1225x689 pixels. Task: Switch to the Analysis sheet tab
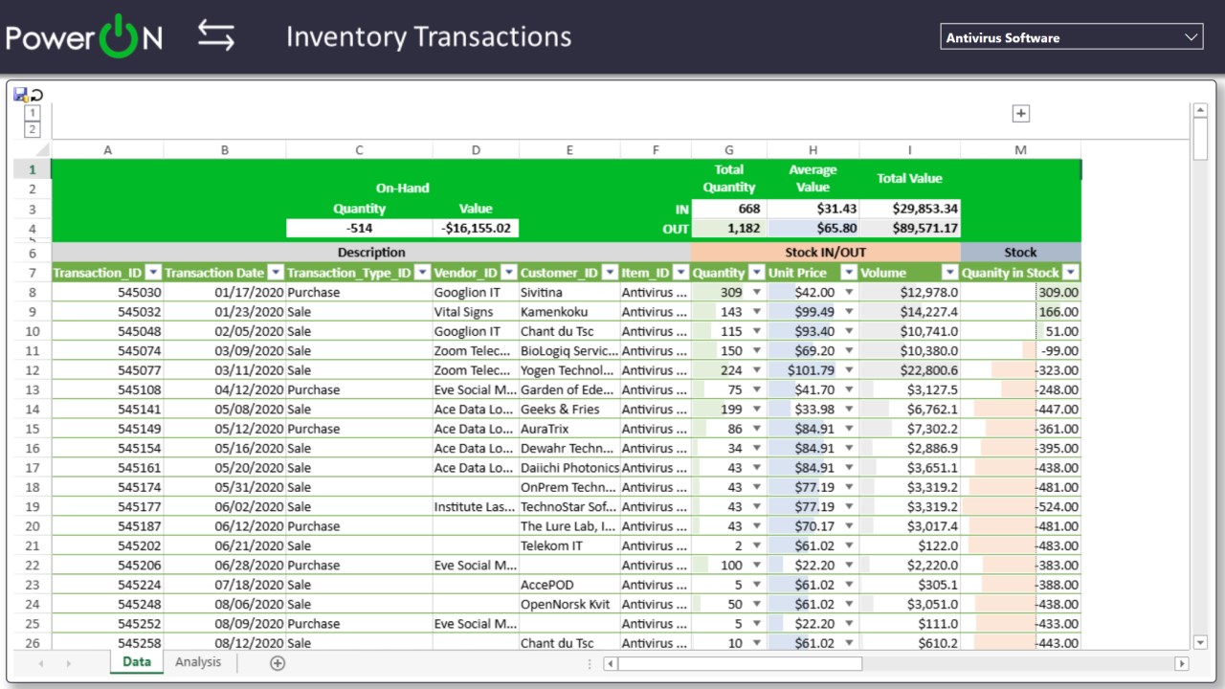198,662
